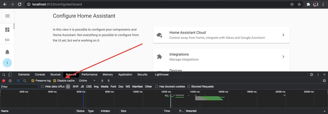
Task: Collapse the waterfall sort arrow at far right
Action: 325,111
